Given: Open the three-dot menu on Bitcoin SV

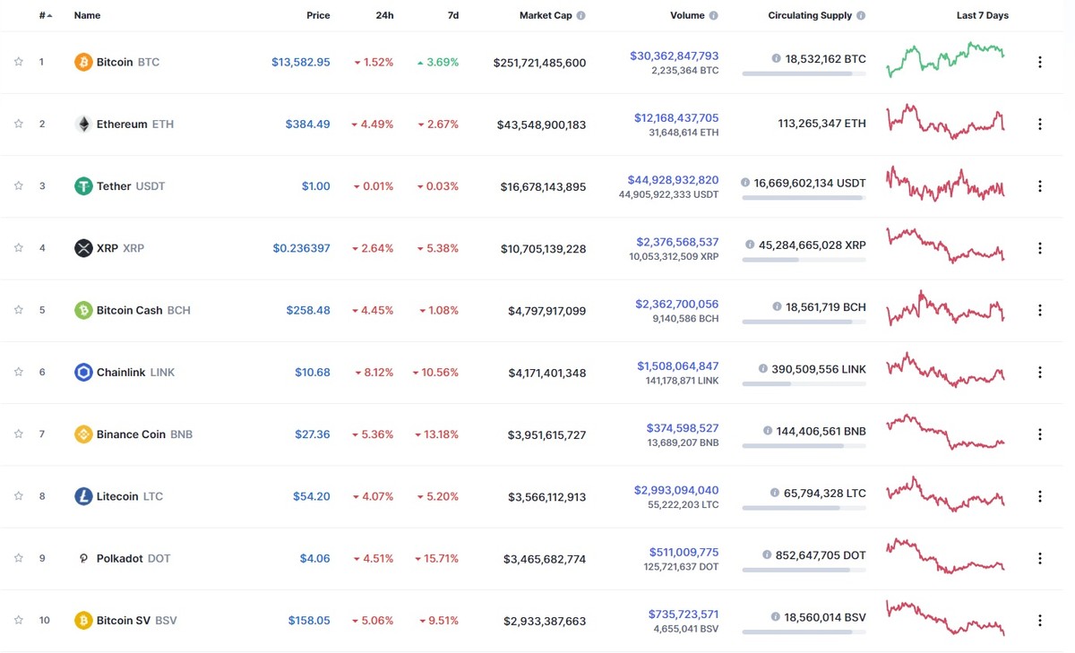Looking at the screenshot, I should [1040, 619].
